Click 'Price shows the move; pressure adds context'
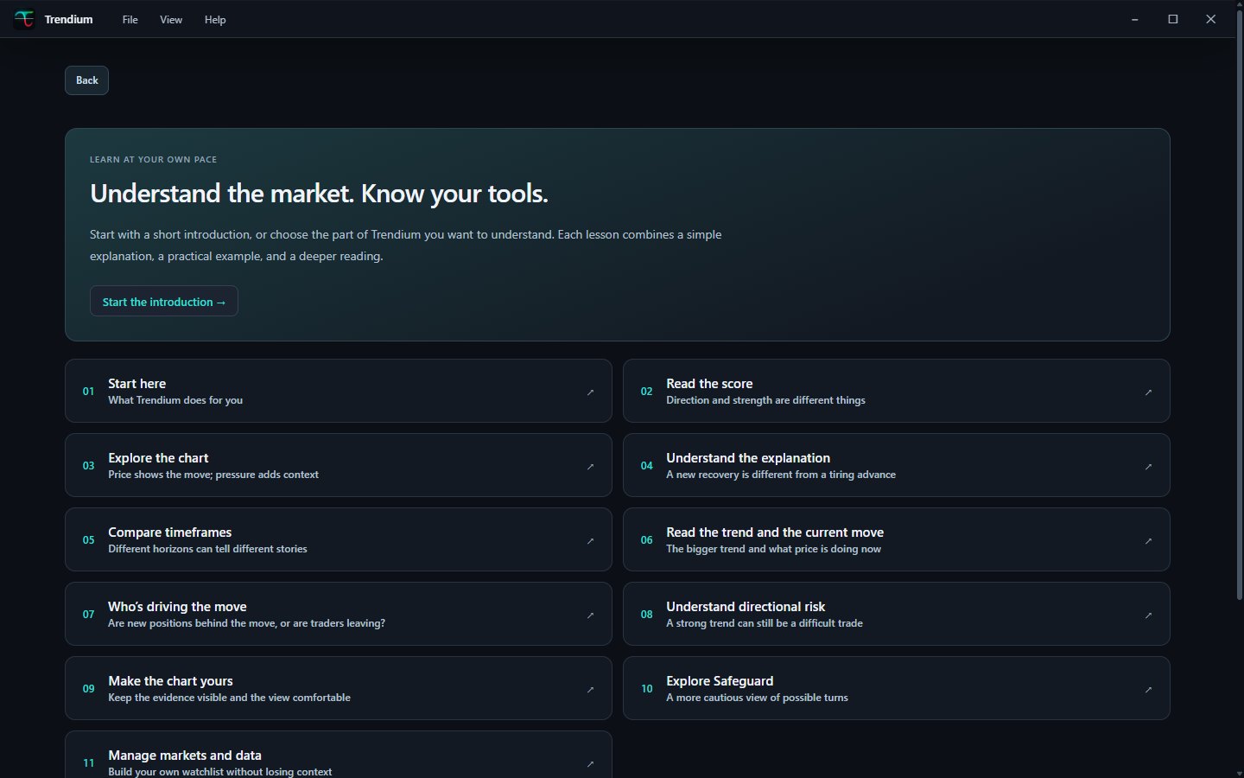 (213, 475)
